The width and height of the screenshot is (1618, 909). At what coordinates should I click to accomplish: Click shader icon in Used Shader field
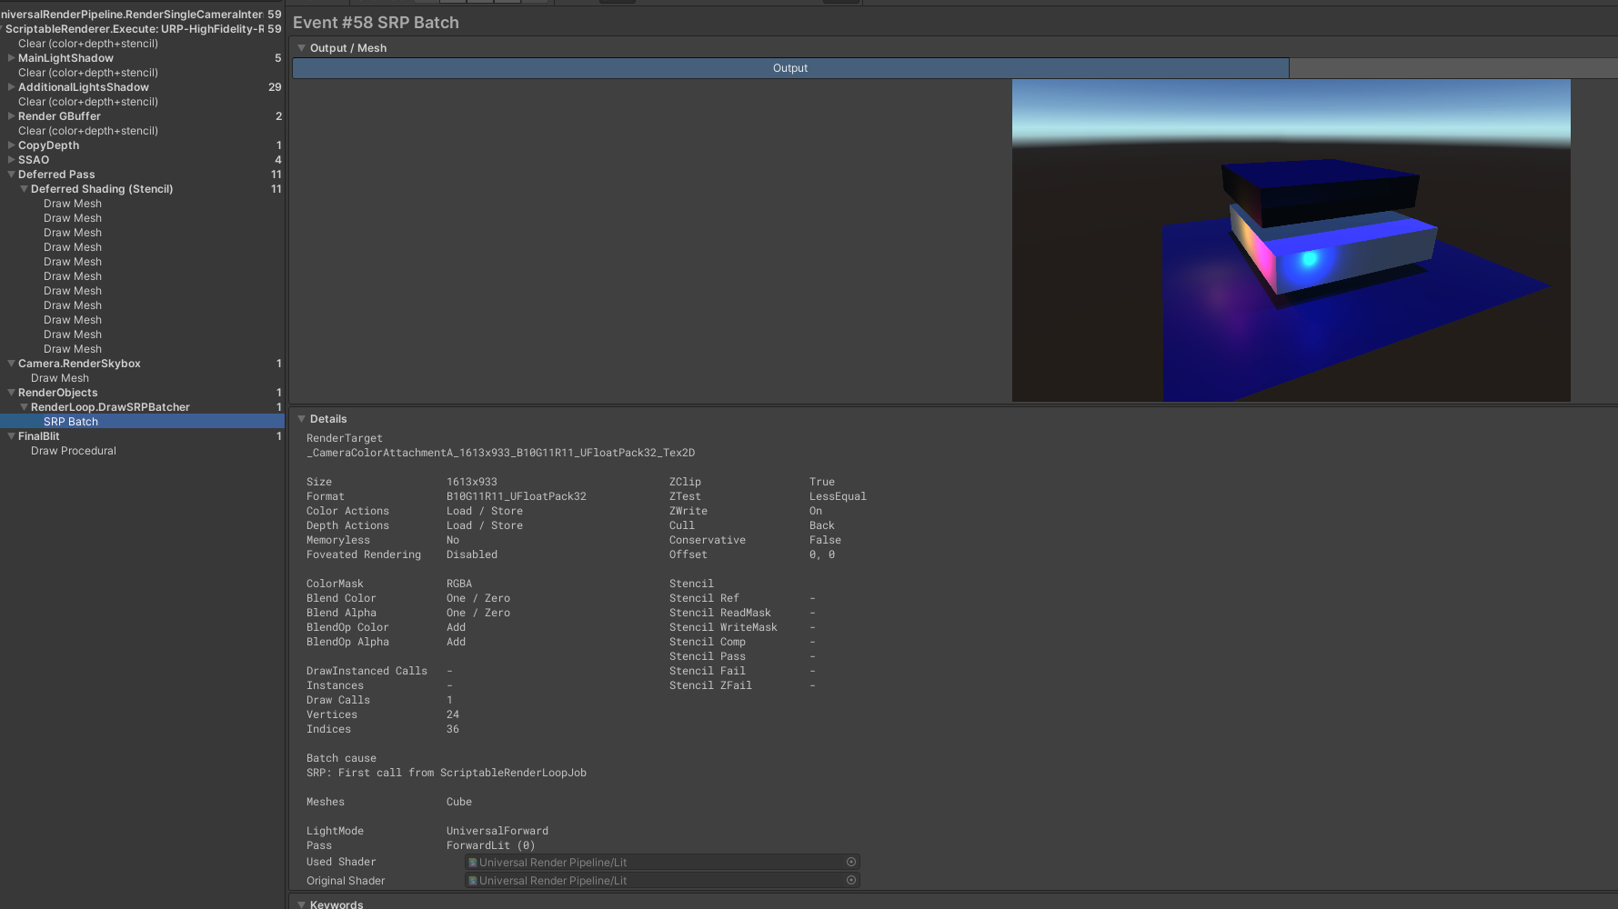pyautogui.click(x=473, y=863)
